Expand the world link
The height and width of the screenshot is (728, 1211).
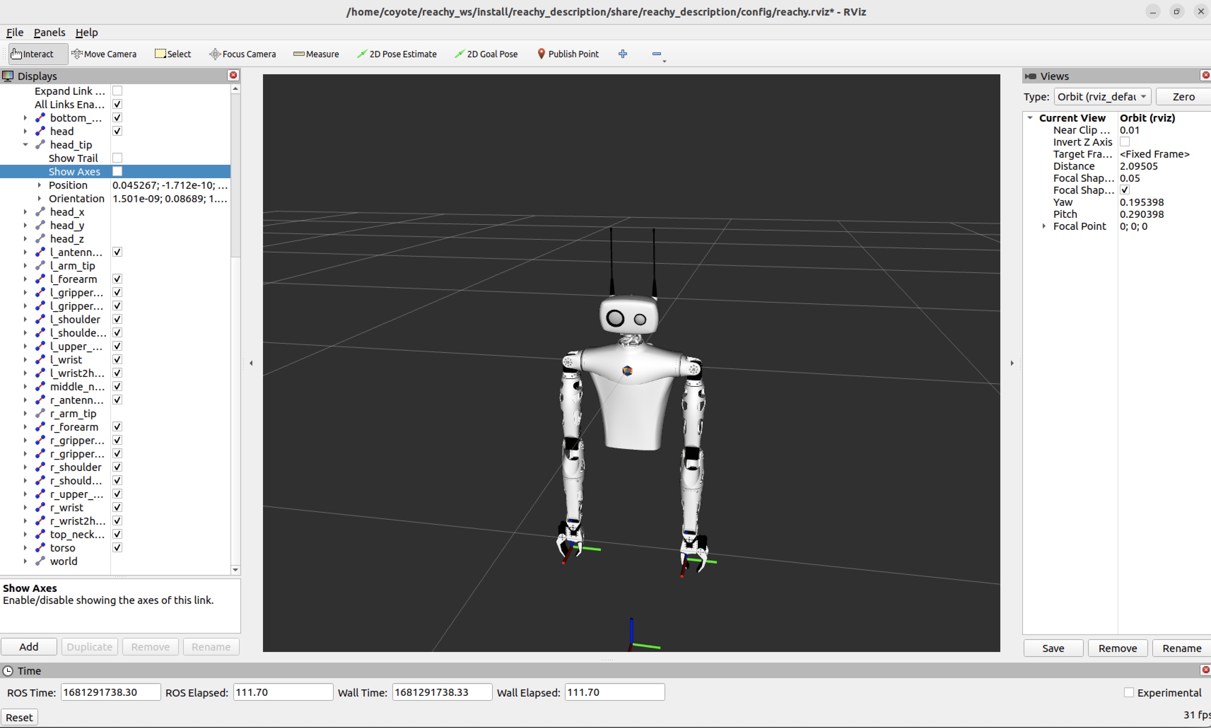click(25, 561)
